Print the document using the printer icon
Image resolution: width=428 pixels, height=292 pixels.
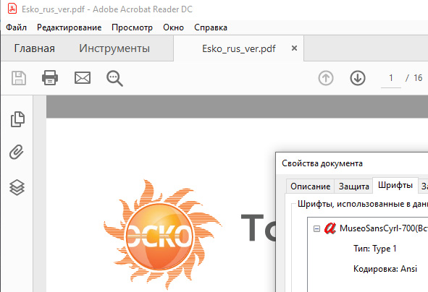[50, 78]
